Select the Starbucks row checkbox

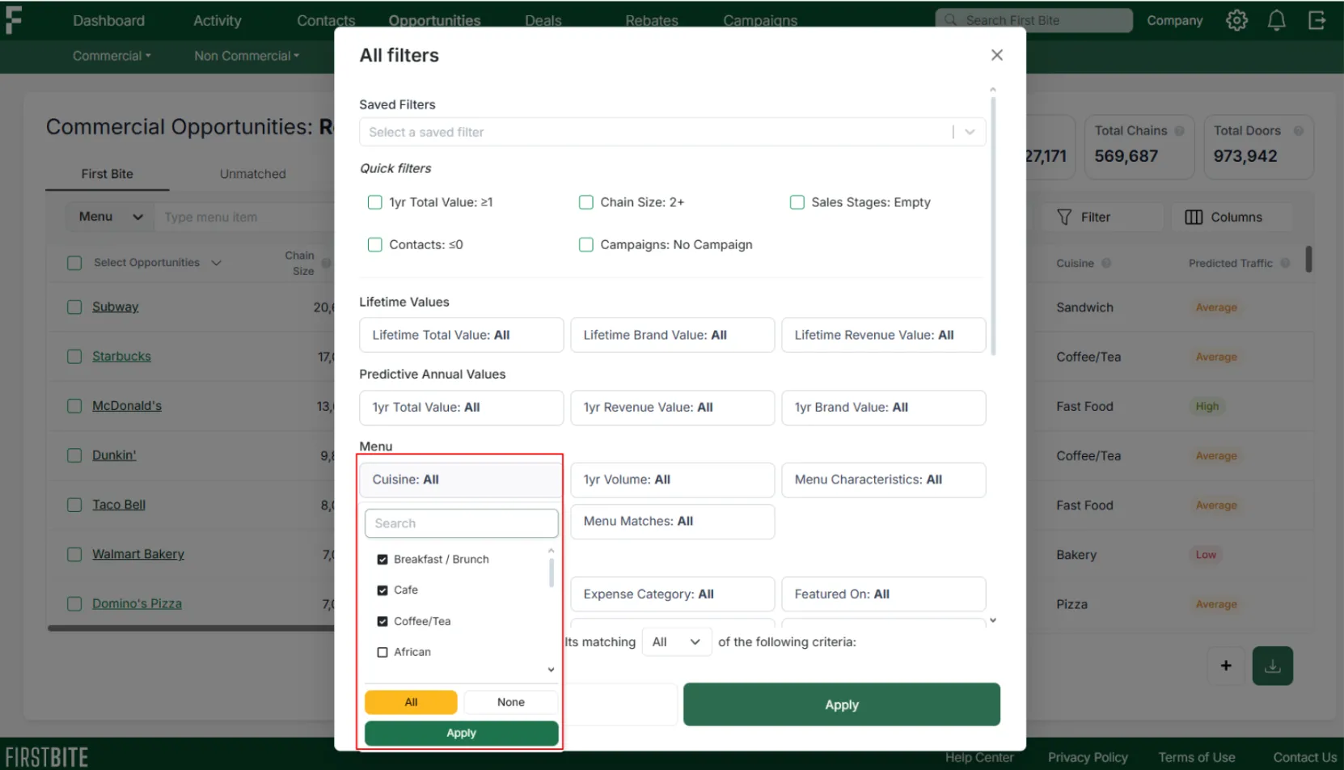[x=74, y=357]
